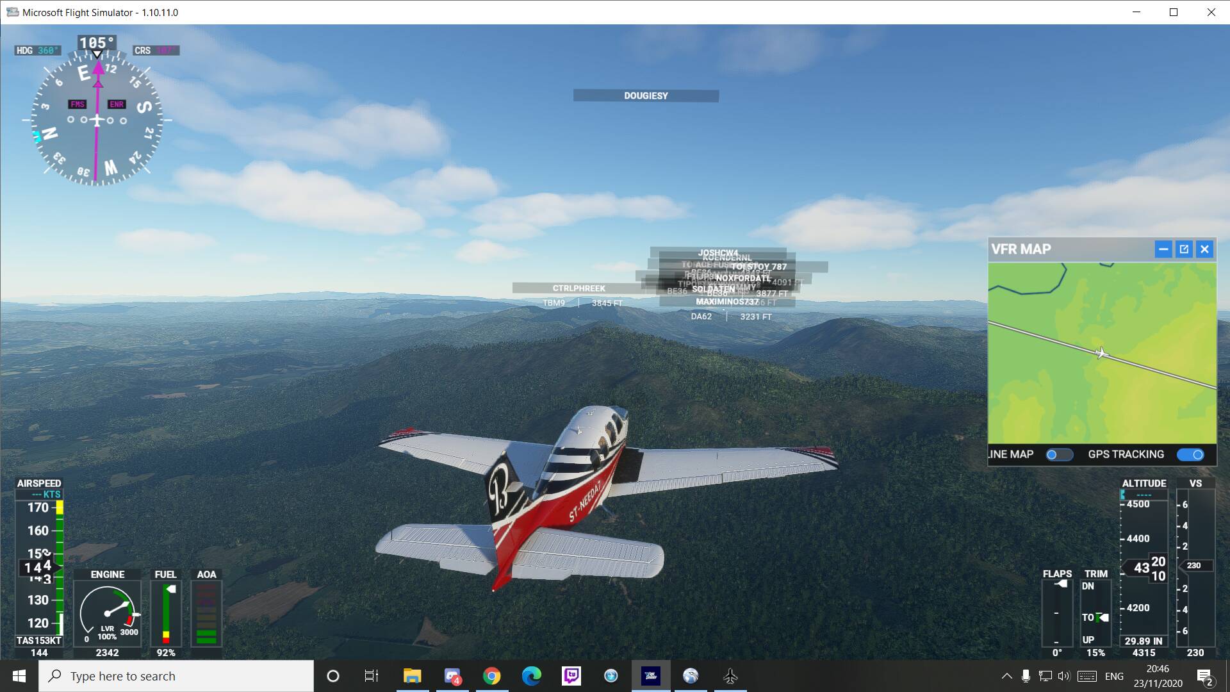Open Cortana from the taskbar

click(333, 676)
